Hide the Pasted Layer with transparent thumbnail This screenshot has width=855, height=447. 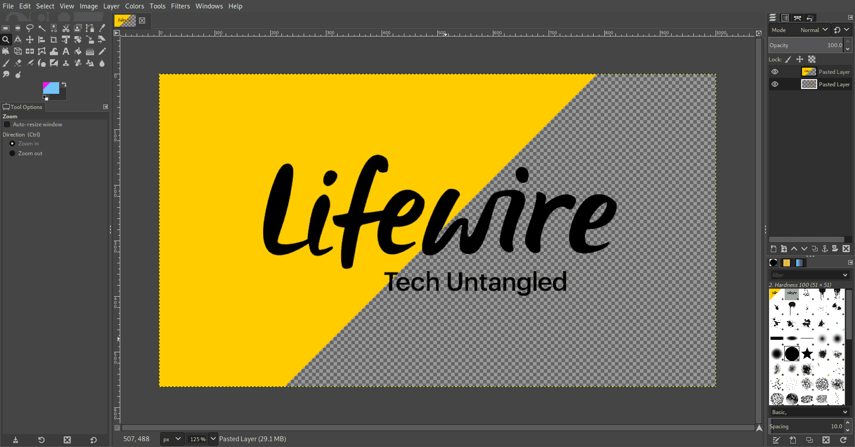tap(775, 84)
